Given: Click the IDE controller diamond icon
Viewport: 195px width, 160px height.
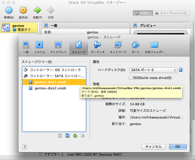Looking at the screenshot, I should click(x=26, y=70).
